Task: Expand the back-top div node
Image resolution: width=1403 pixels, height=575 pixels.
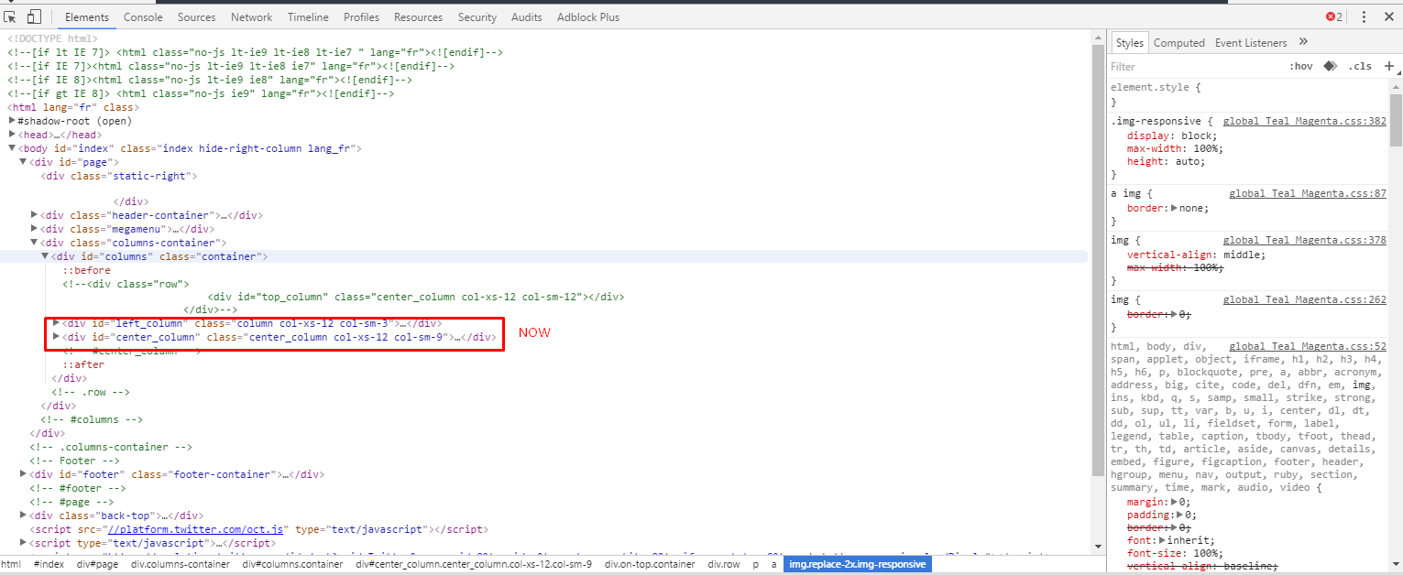Action: tap(23, 515)
